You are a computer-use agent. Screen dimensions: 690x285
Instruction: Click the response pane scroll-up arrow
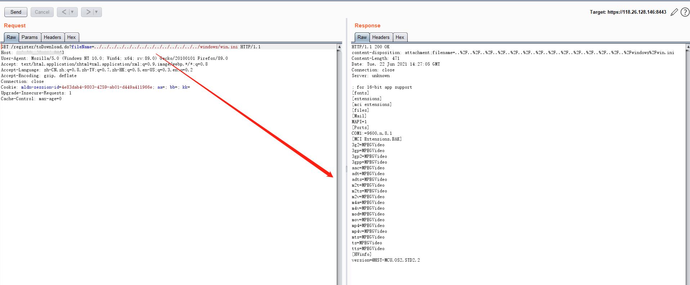coord(687,47)
